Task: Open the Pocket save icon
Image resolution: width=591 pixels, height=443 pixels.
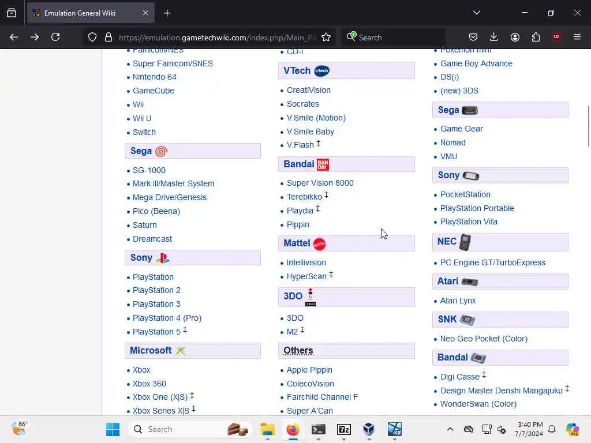Action: click(x=473, y=37)
